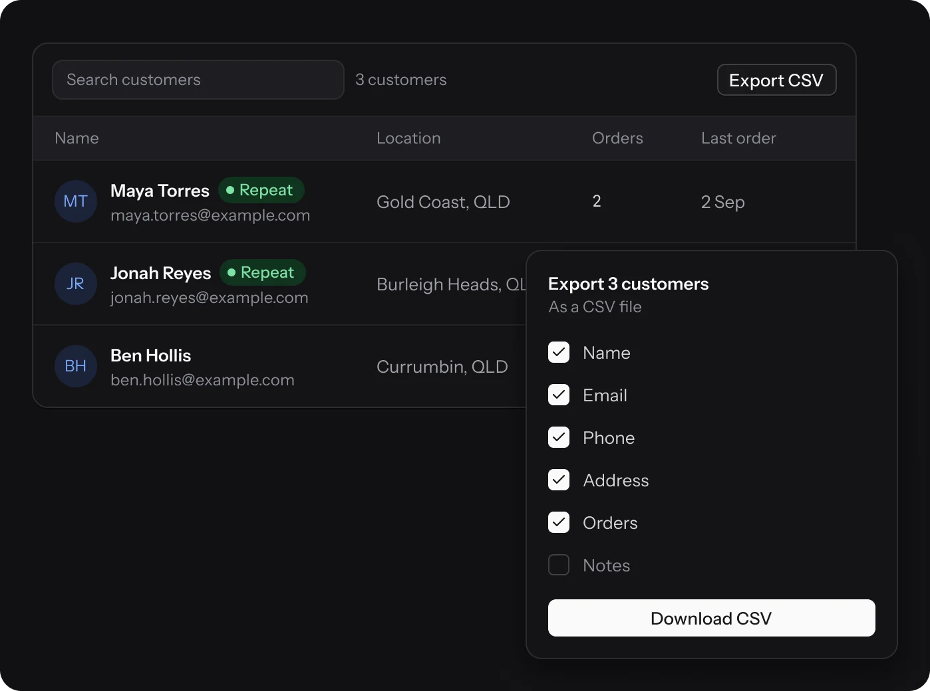Screen dimensions: 930x691
Task: Sort by the Name column header
Action: pyautogui.click(x=77, y=138)
